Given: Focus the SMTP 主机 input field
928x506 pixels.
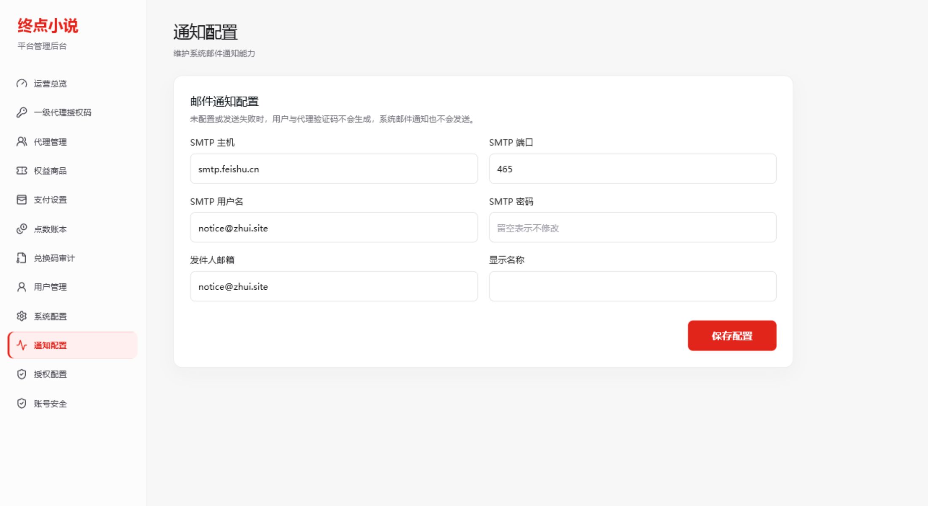Looking at the screenshot, I should 334,169.
